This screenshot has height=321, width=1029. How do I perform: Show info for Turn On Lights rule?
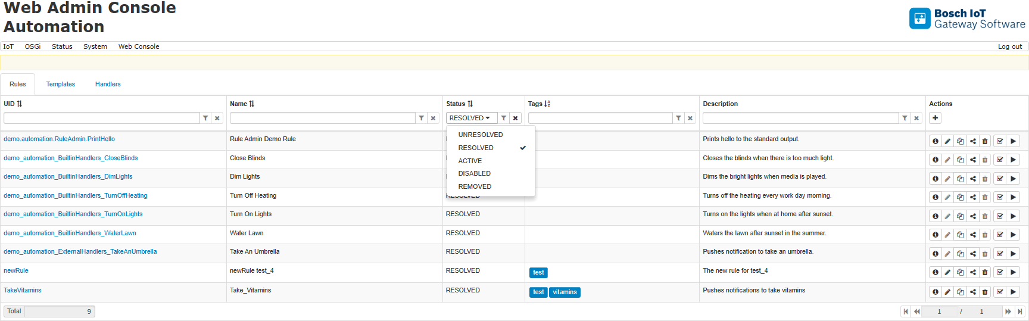(x=936, y=216)
